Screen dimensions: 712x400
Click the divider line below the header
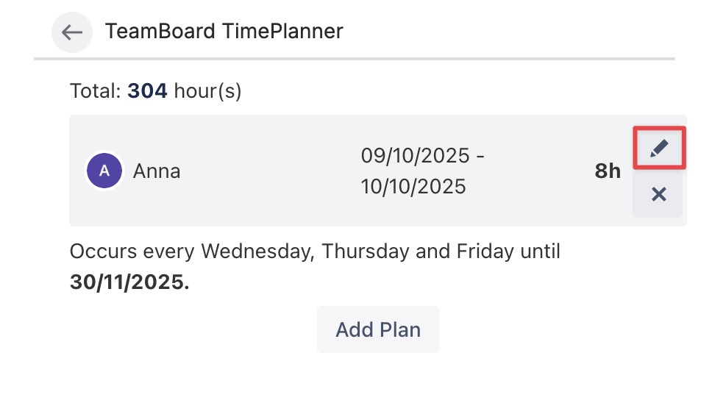pos(353,58)
